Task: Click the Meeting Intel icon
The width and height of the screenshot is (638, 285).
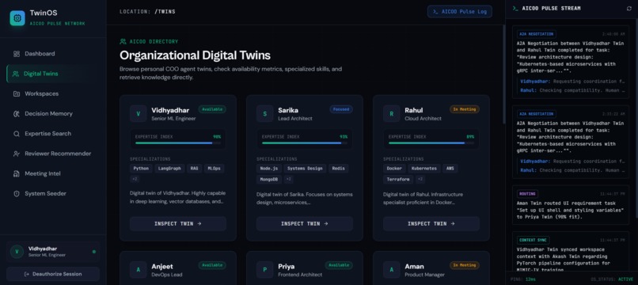Action: coord(17,173)
